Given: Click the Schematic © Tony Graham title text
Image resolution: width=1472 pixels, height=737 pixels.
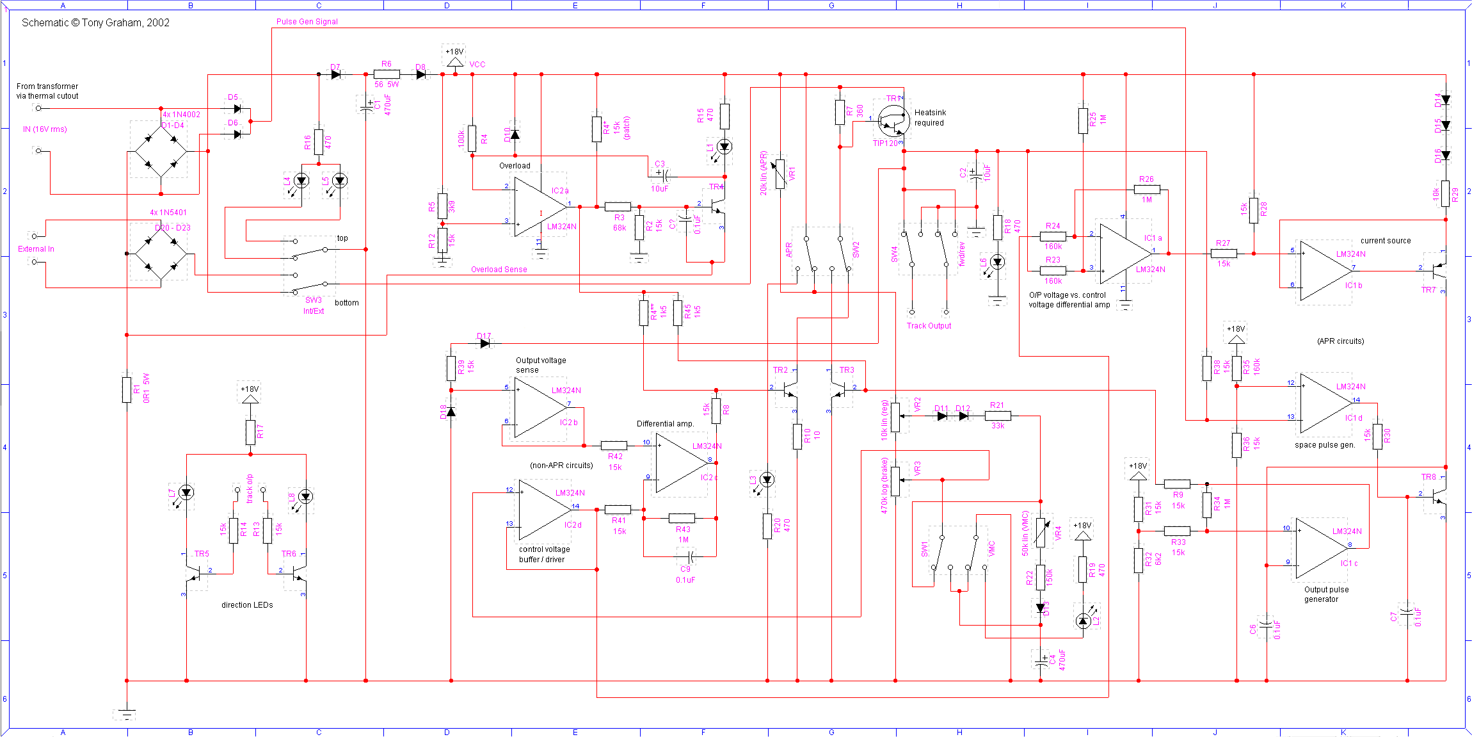Looking at the screenshot, I should coord(95,22).
